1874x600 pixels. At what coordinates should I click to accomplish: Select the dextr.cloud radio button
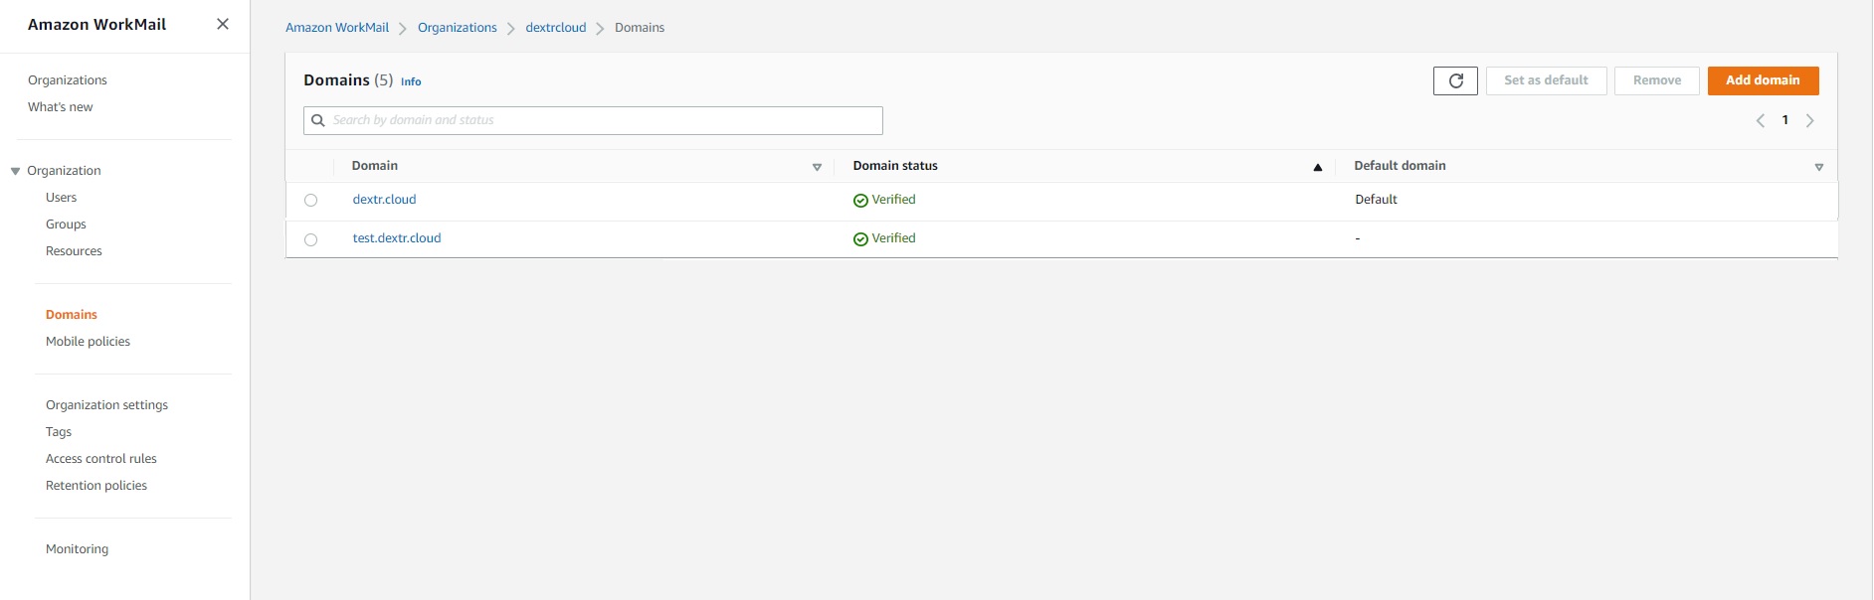tap(311, 201)
